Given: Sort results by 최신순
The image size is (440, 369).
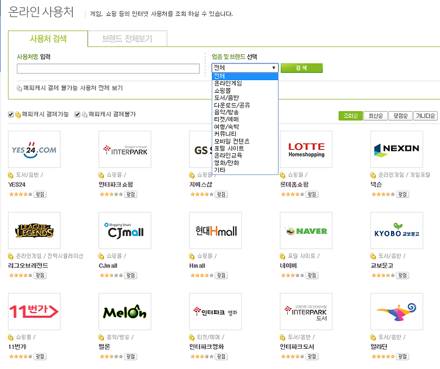Looking at the screenshot, I should pos(375,115).
